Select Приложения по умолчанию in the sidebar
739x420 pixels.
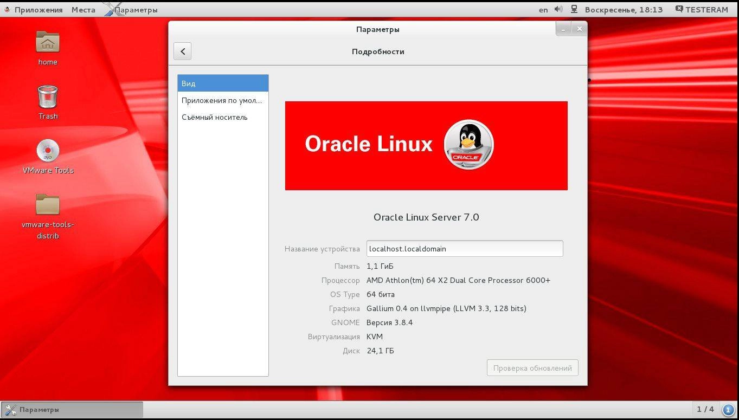223,100
